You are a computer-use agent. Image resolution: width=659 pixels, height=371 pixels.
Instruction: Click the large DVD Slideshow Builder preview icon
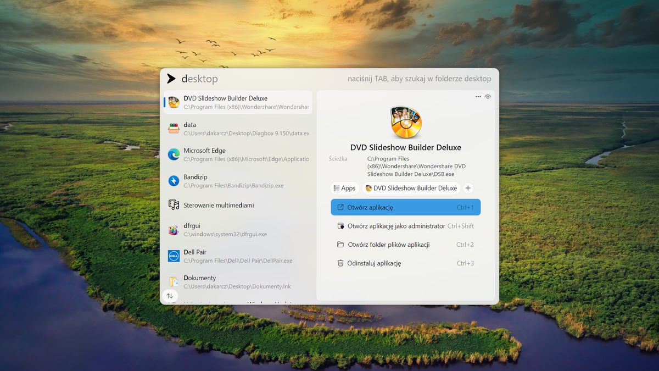point(405,123)
